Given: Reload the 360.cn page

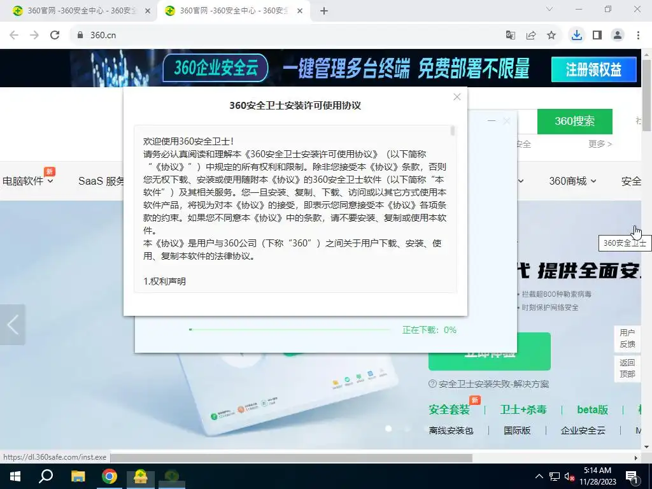Looking at the screenshot, I should click(x=55, y=35).
